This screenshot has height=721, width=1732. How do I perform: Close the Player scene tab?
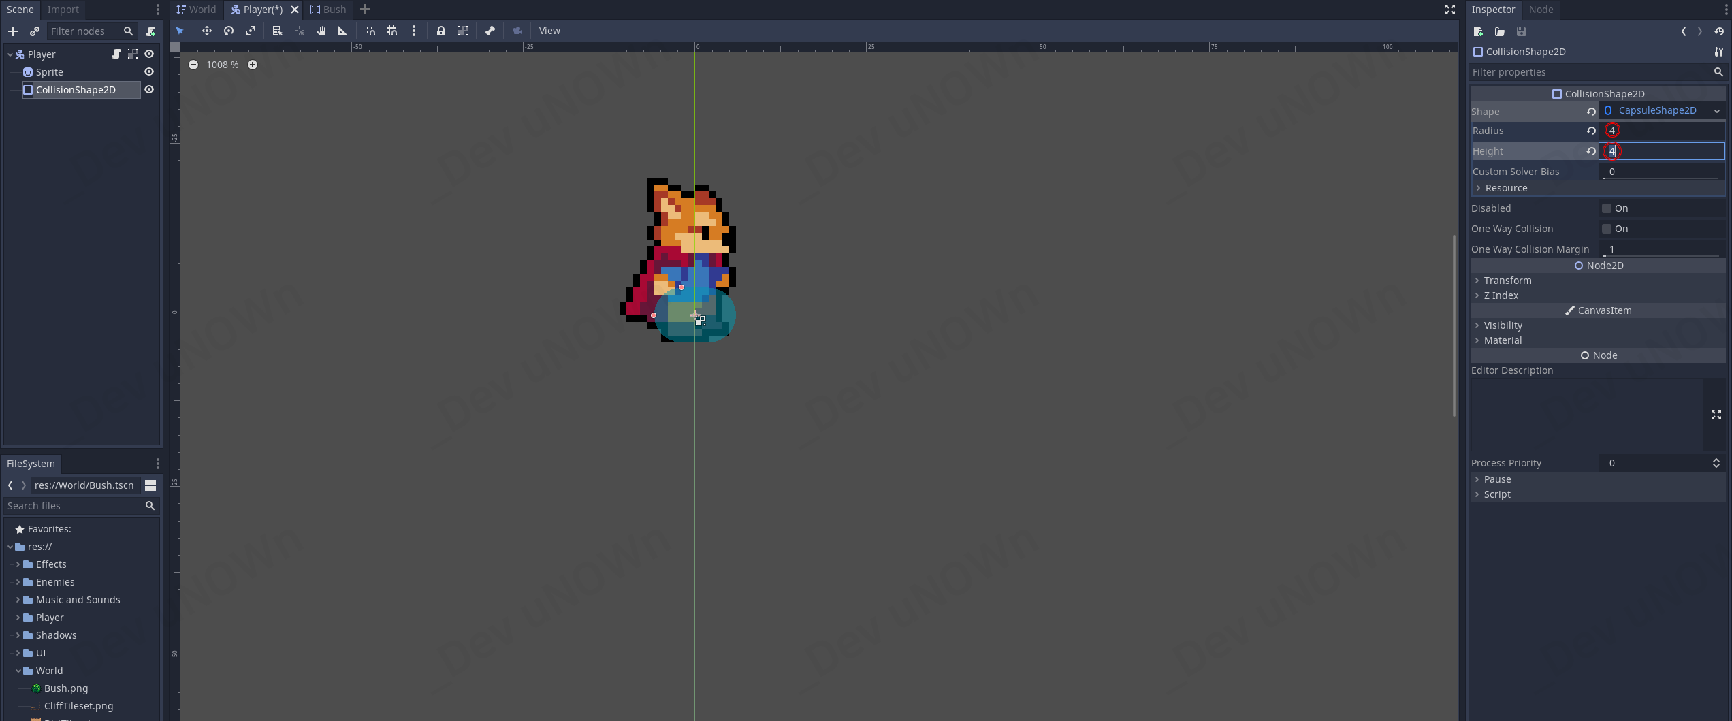[x=295, y=10]
